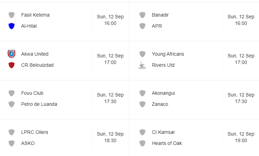
Task: Click the Rivers Utd club logo
Action: coord(142,65)
